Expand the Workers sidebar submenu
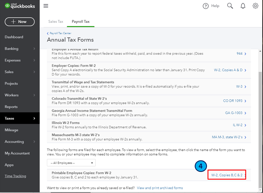 34,95
